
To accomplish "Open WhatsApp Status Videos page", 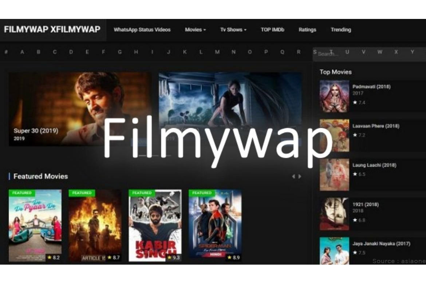I will point(142,29).
